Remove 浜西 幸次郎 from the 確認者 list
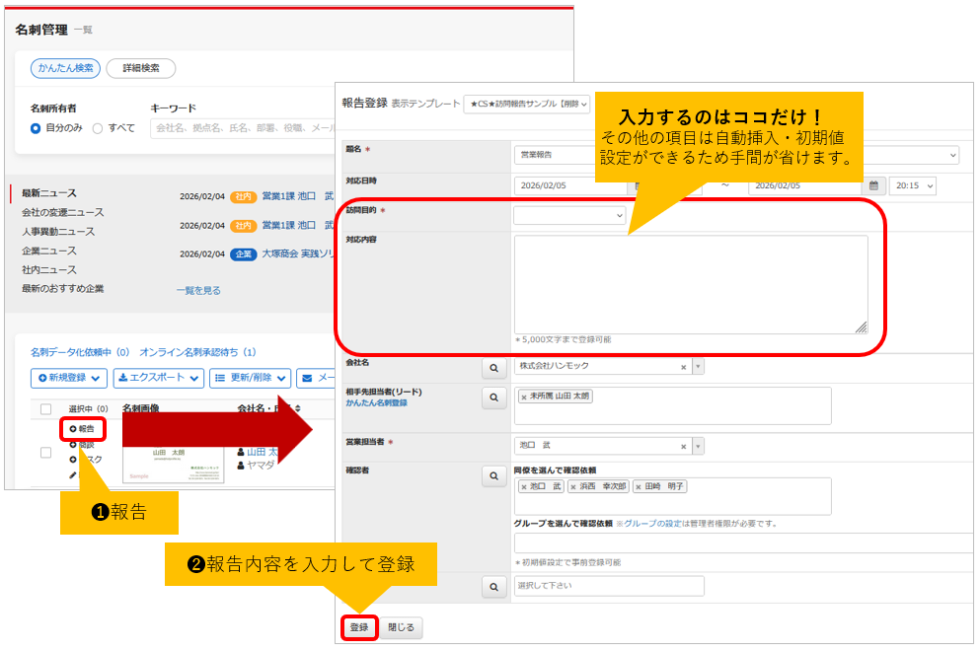980x651 pixels. tap(575, 486)
